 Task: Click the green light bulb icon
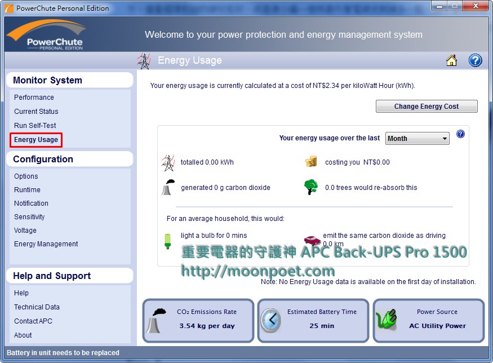click(x=167, y=241)
